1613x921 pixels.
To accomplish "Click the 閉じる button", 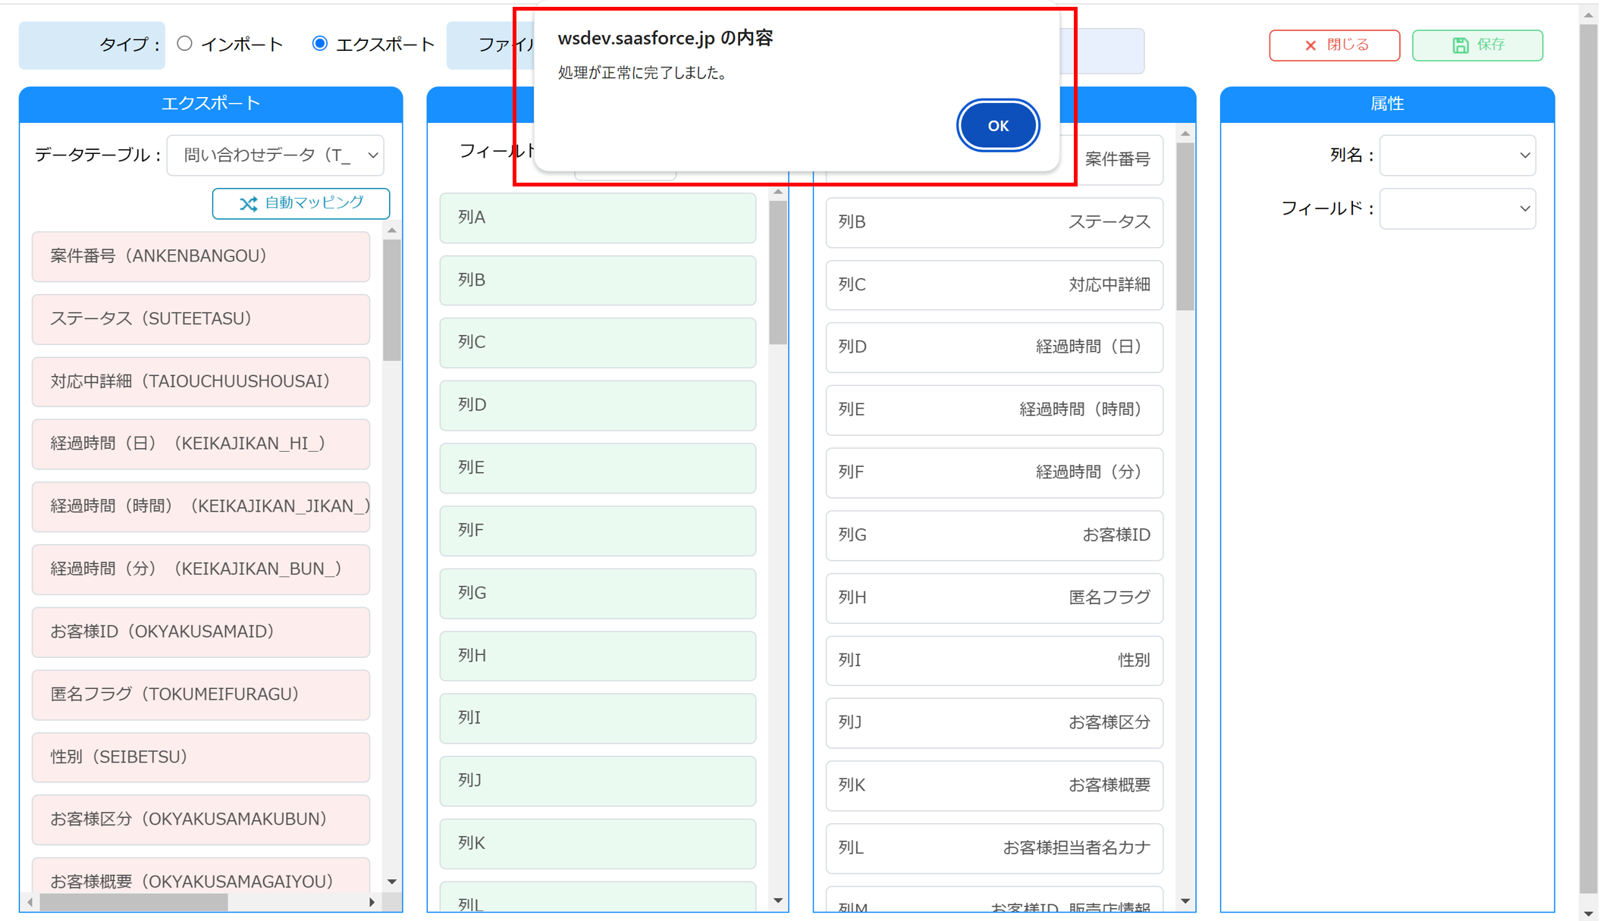I will (x=1334, y=45).
